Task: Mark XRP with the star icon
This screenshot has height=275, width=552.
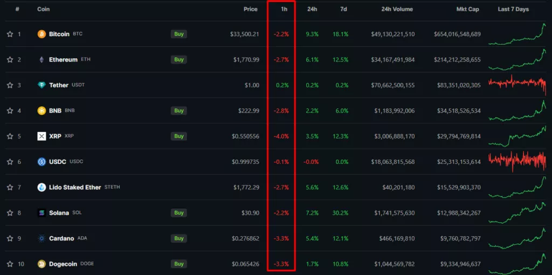Action: (x=10, y=136)
